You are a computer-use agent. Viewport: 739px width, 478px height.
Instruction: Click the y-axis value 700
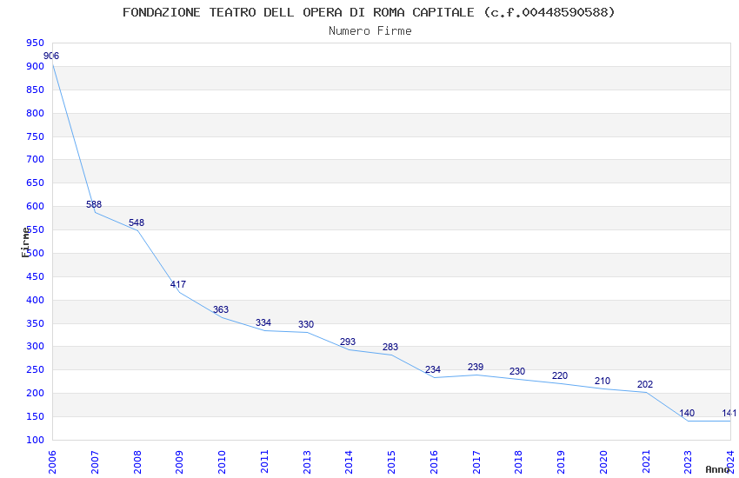36,160
